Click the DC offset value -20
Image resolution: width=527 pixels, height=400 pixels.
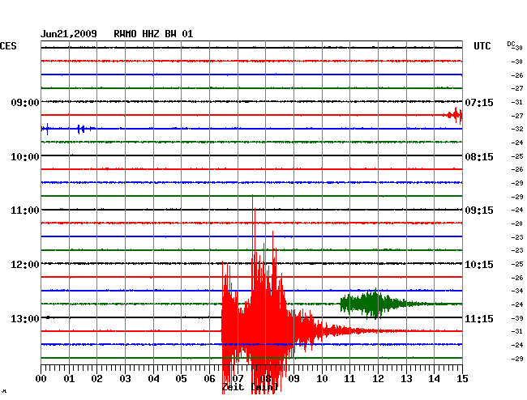pos(517,223)
